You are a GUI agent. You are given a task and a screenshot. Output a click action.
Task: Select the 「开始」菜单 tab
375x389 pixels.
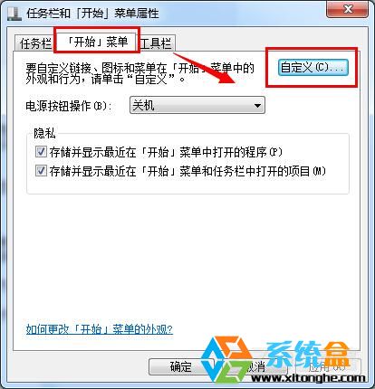[x=97, y=41]
